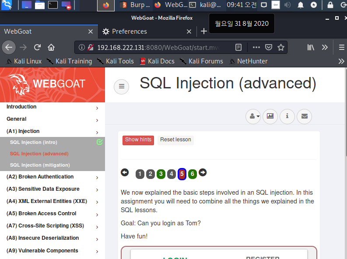Image resolution: width=347 pixels, height=259 pixels.
Task: Go to previous lesson page arrow
Action: tap(125, 172)
